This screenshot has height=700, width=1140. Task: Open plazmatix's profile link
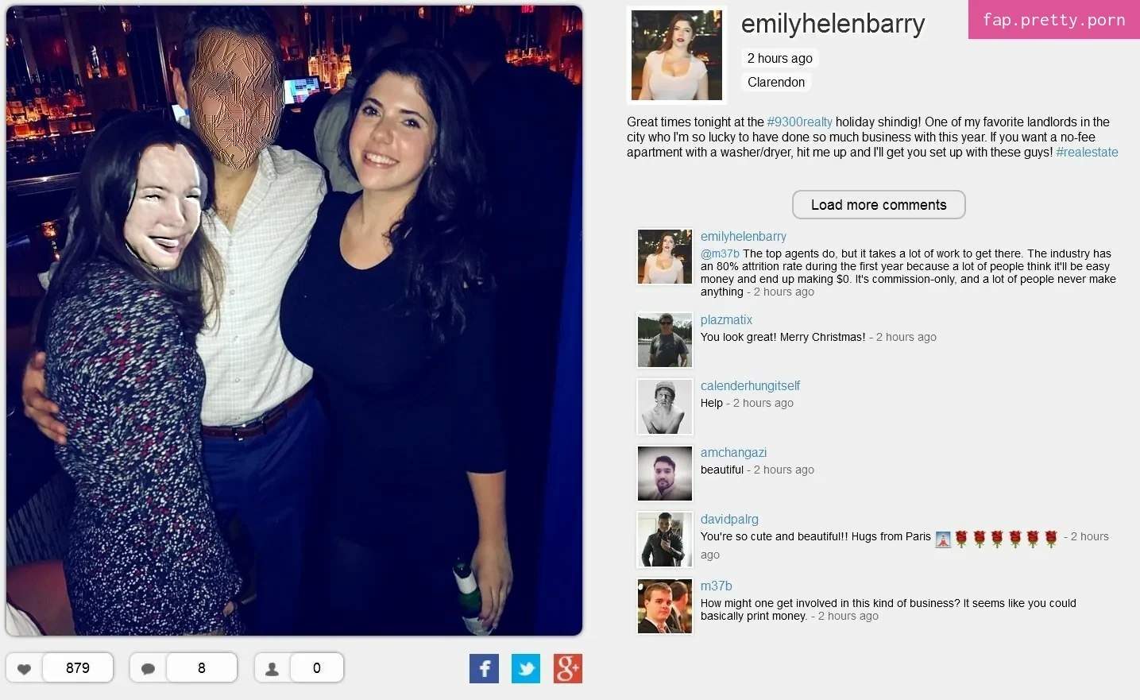point(726,319)
